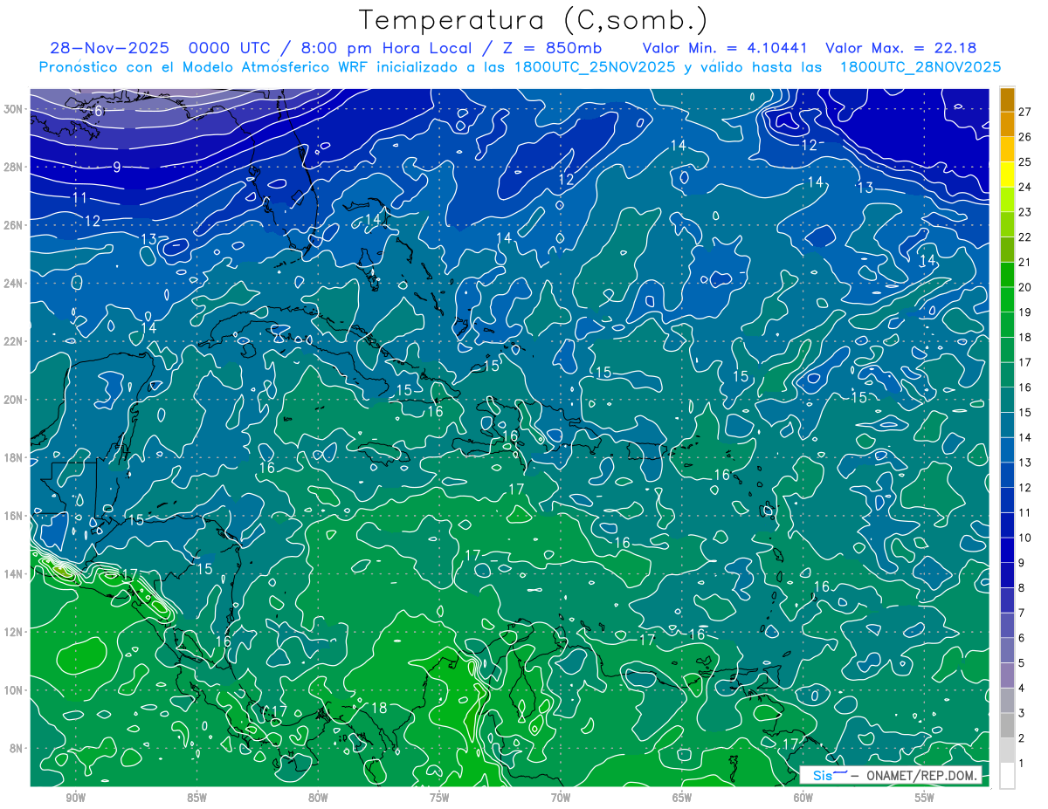The image size is (1048, 809).
Task: Click the "10N" latitude label
Action: click(x=13, y=690)
